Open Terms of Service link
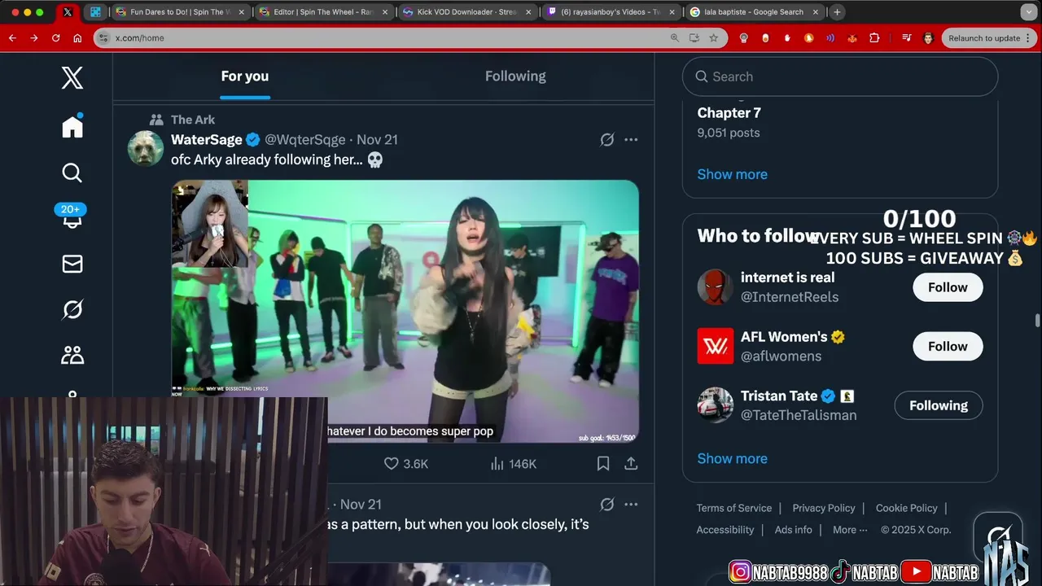Screen dimensions: 1042x586 pyautogui.click(x=733, y=508)
